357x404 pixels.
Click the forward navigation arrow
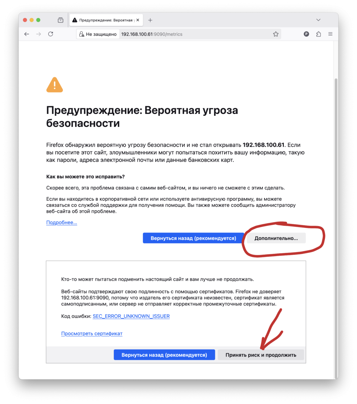point(39,34)
